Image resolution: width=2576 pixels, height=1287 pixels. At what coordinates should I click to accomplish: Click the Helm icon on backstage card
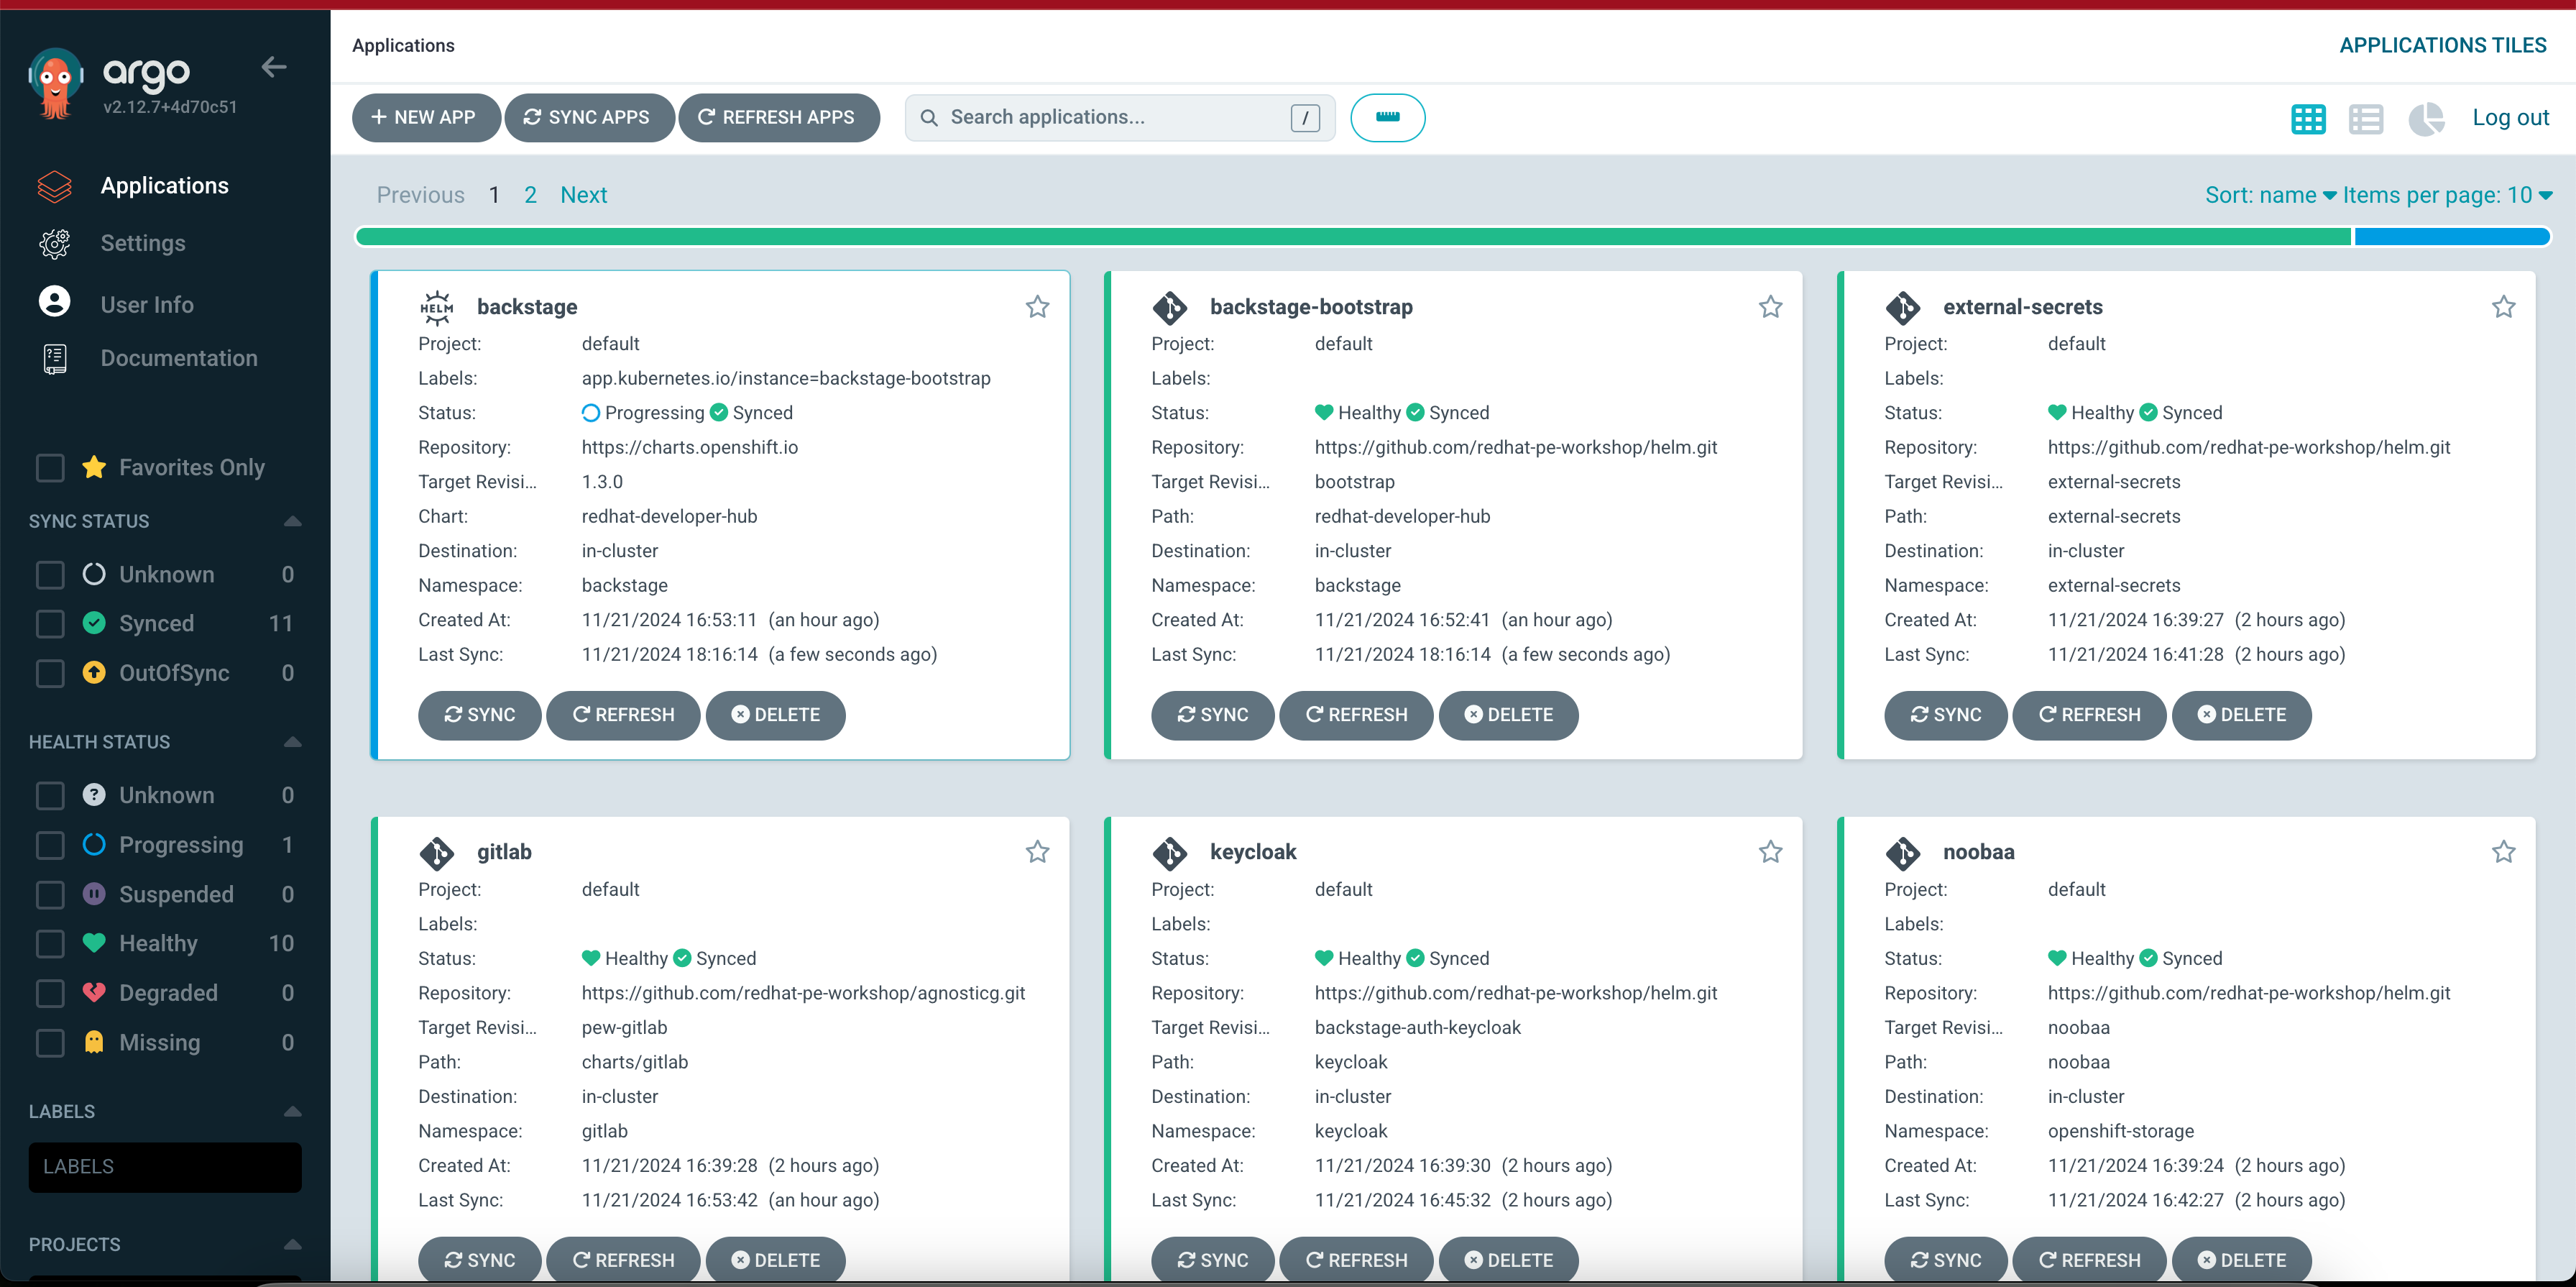(436, 308)
